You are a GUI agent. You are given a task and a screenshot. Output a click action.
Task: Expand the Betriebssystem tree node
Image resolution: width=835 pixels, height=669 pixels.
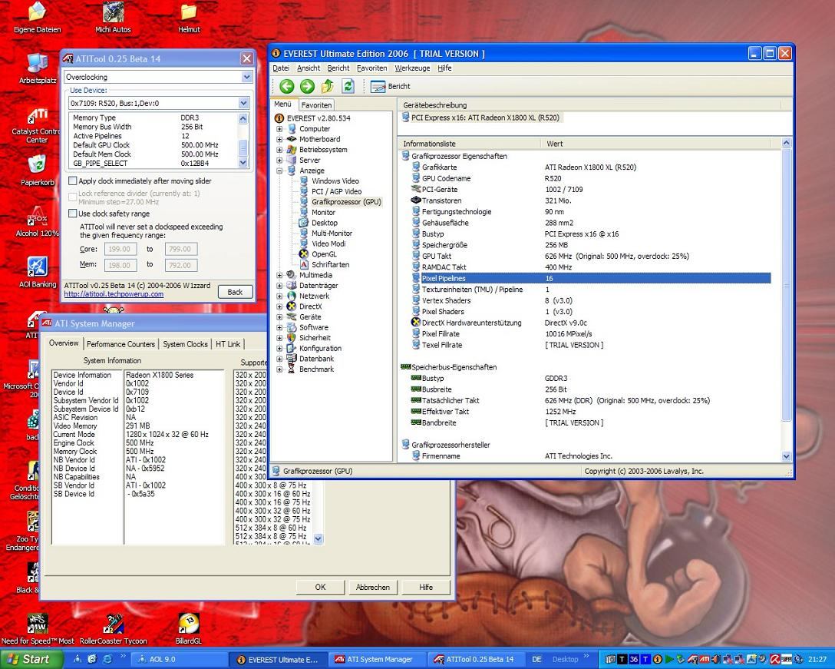(x=279, y=150)
